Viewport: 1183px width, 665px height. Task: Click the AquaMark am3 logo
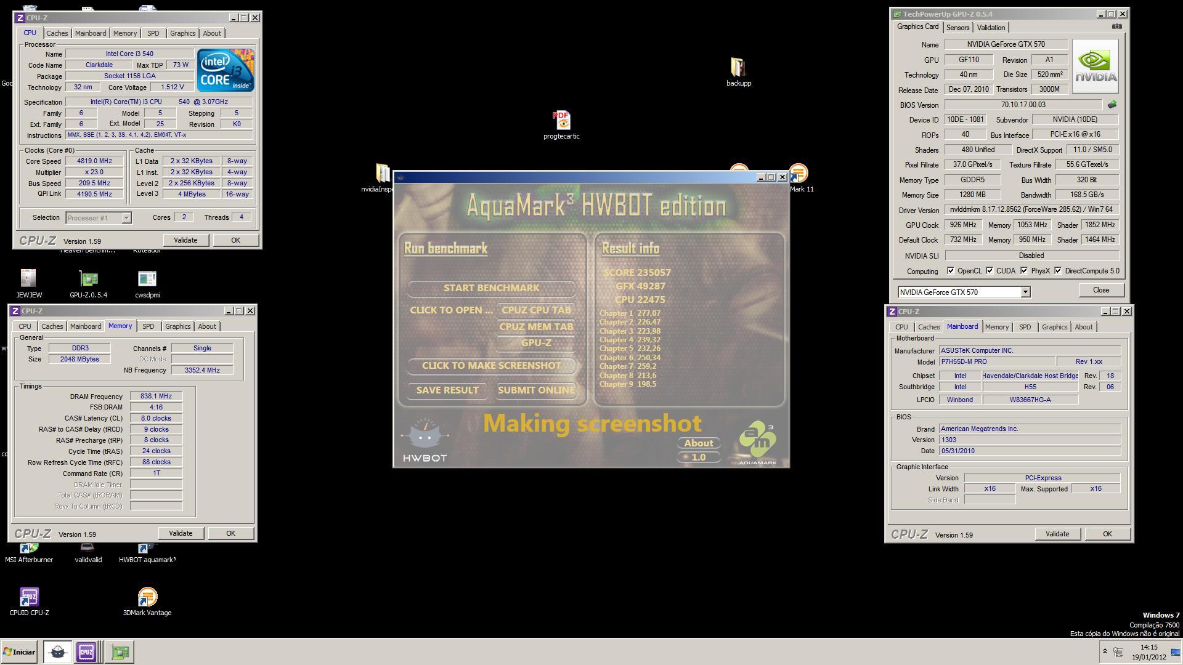pos(757,443)
